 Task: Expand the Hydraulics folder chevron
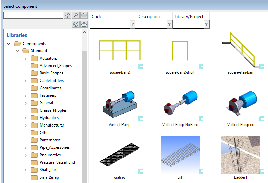click(26, 118)
